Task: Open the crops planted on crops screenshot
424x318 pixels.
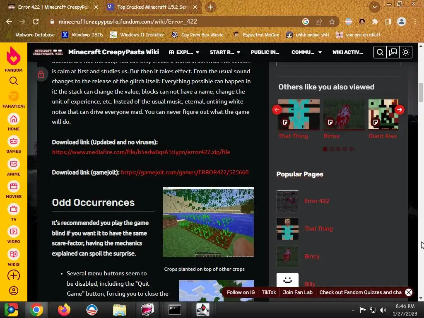Action: pyautogui.click(x=208, y=222)
